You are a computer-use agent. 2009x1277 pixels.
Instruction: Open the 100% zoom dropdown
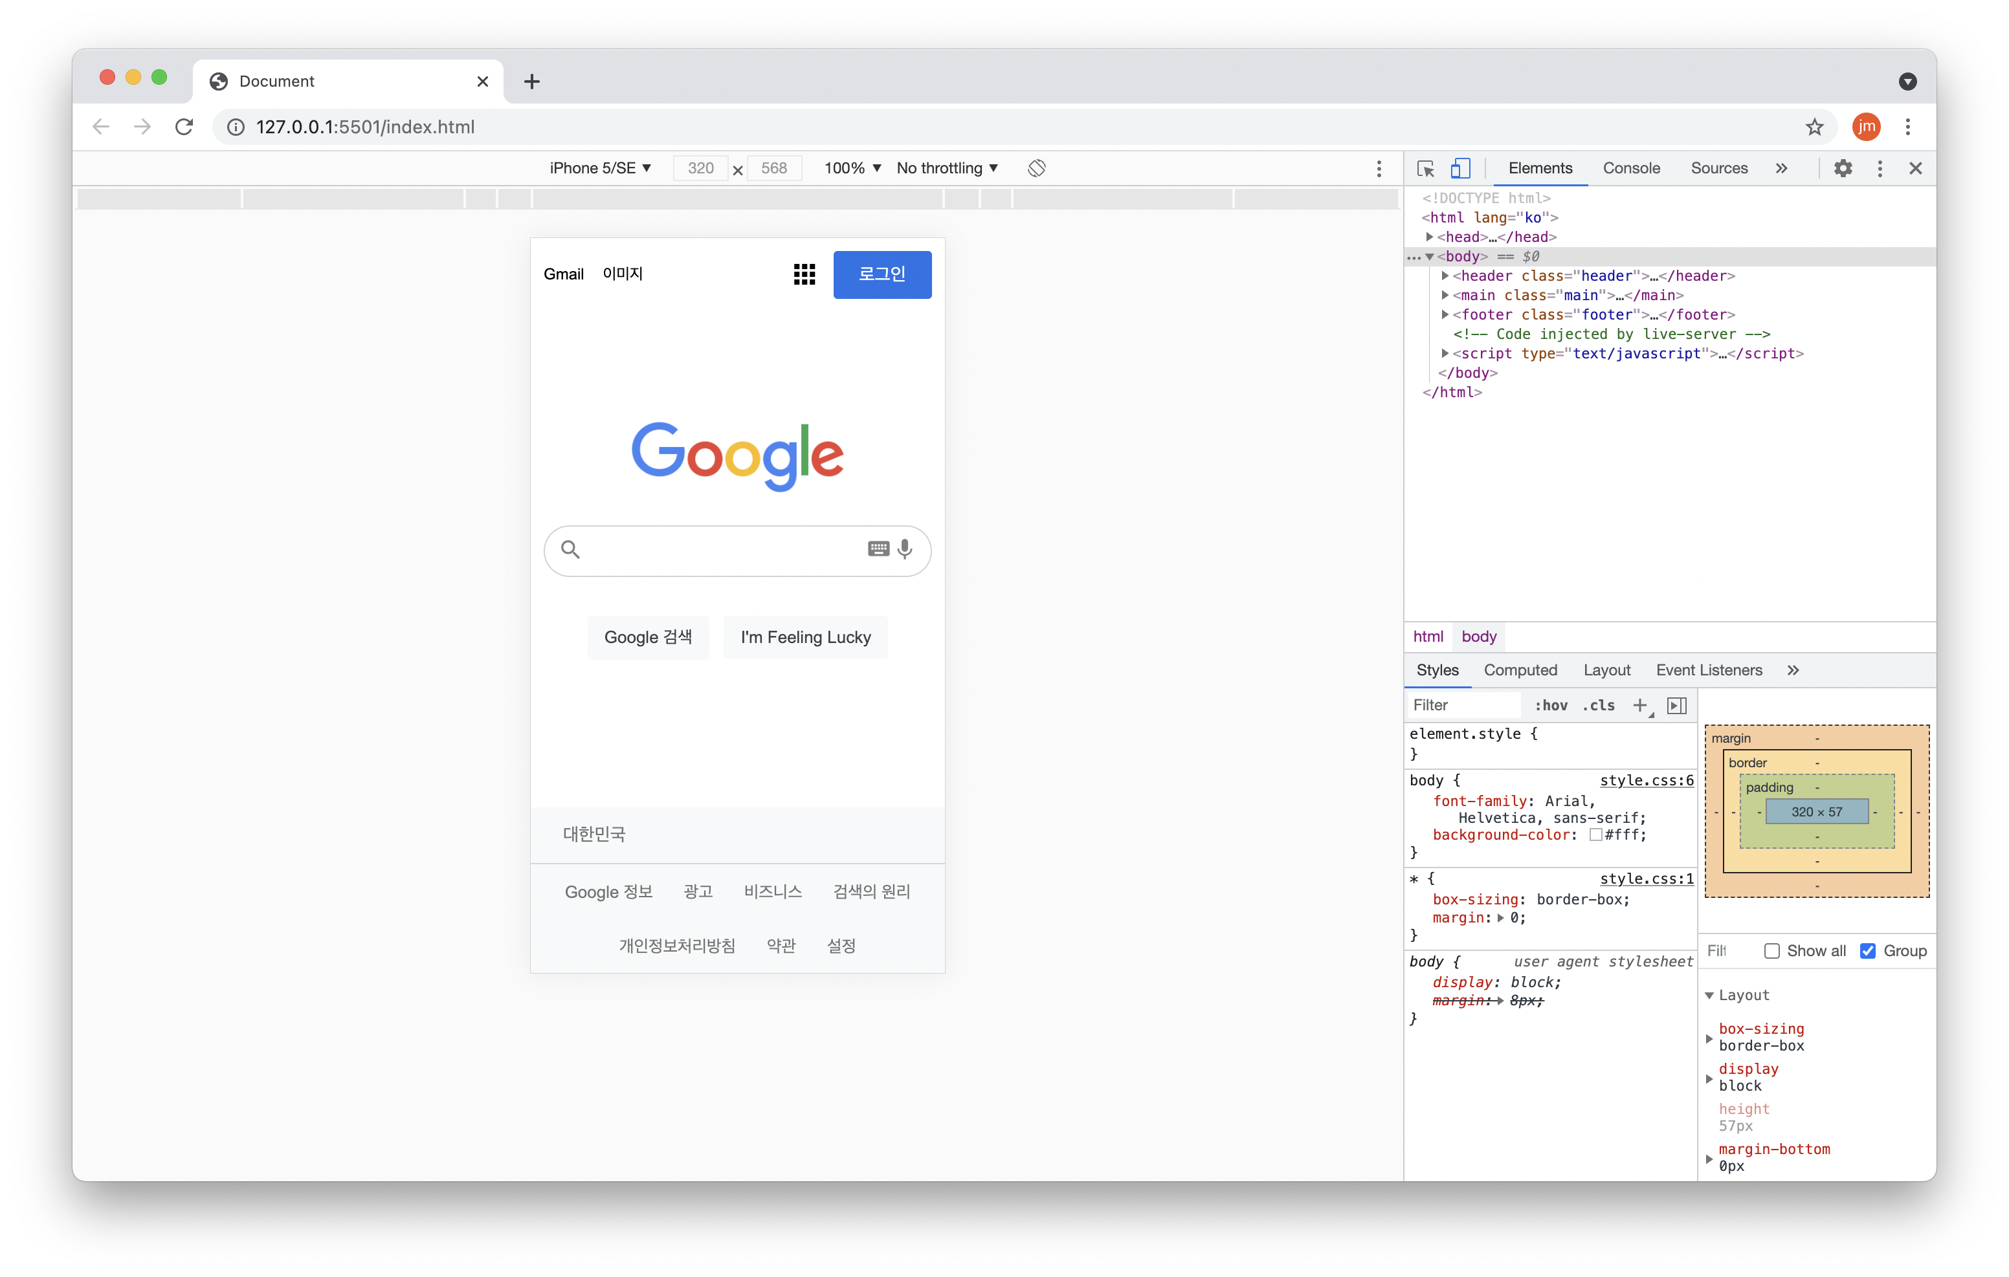(x=852, y=168)
